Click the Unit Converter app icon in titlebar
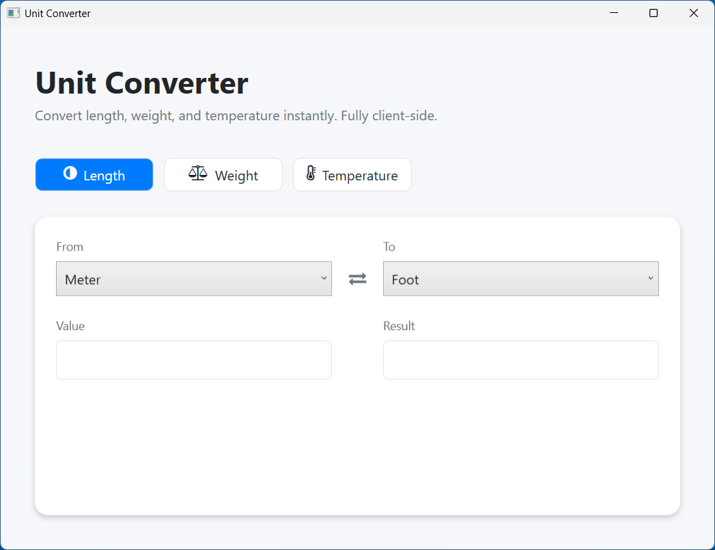The width and height of the screenshot is (715, 550). (x=13, y=12)
